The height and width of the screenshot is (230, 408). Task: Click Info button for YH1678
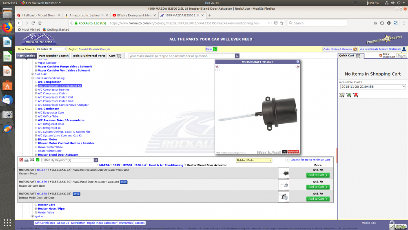pos(76,194)
